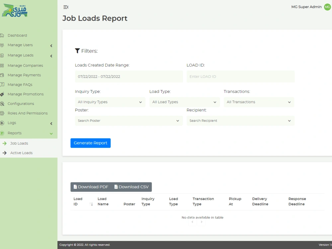Click the Transaction Type column header
332x249 pixels.
(203, 202)
